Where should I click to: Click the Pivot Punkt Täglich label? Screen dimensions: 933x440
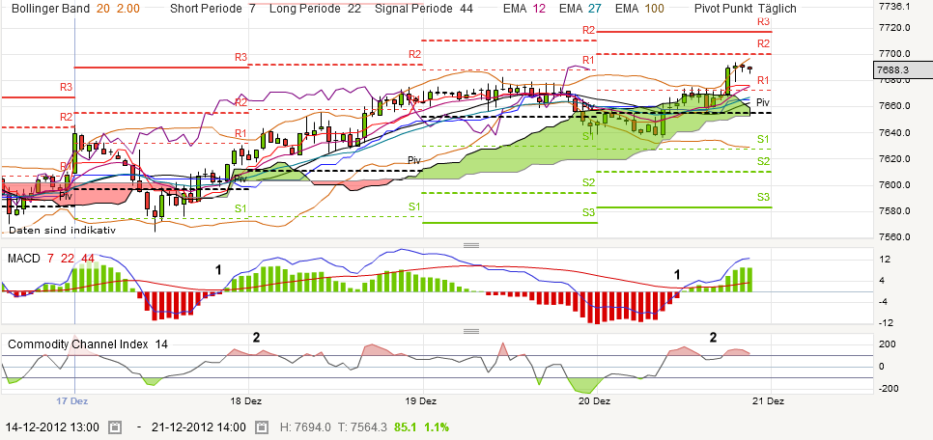coord(746,9)
